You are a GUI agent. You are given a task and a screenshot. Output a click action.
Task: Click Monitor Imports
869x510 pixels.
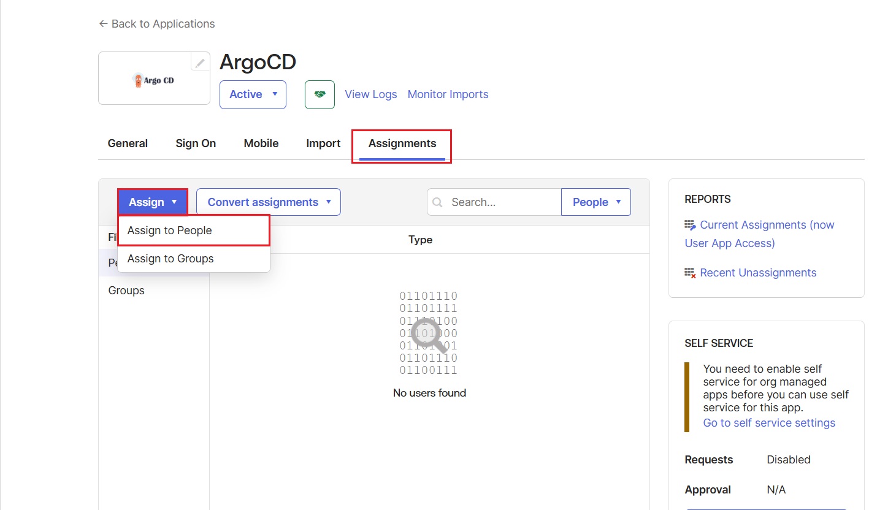[448, 94]
